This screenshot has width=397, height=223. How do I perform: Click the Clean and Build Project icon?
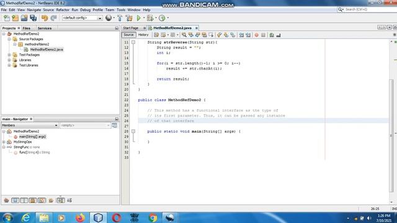point(129,18)
